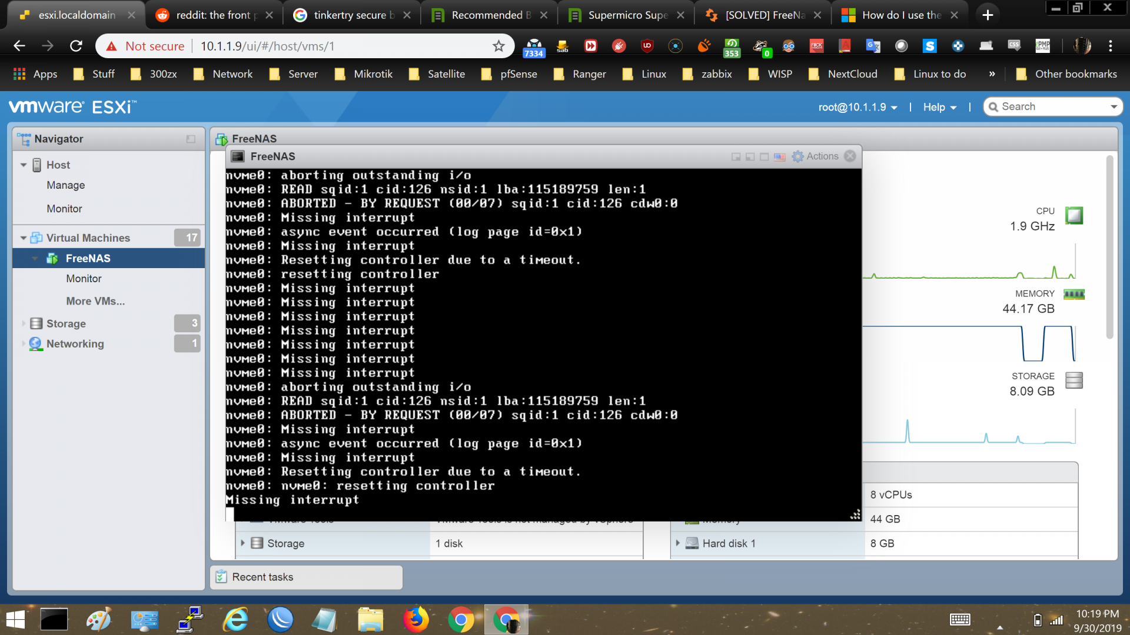Click the address bar URL

pyautogui.click(x=268, y=46)
